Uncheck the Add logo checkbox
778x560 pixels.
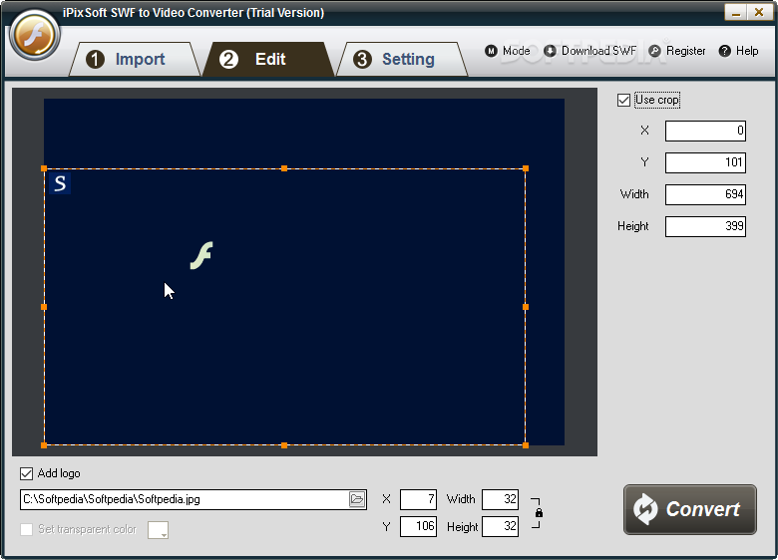[x=26, y=473]
